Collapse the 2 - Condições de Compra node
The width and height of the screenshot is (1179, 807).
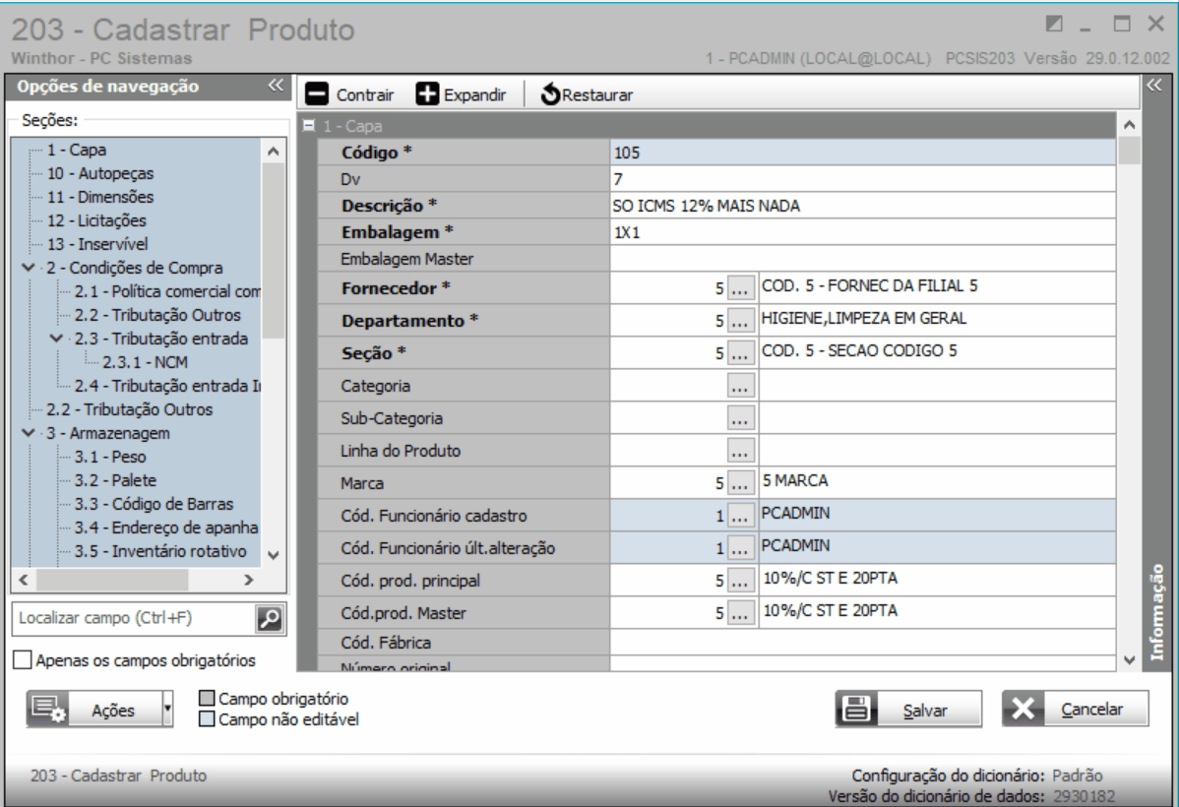tap(29, 268)
